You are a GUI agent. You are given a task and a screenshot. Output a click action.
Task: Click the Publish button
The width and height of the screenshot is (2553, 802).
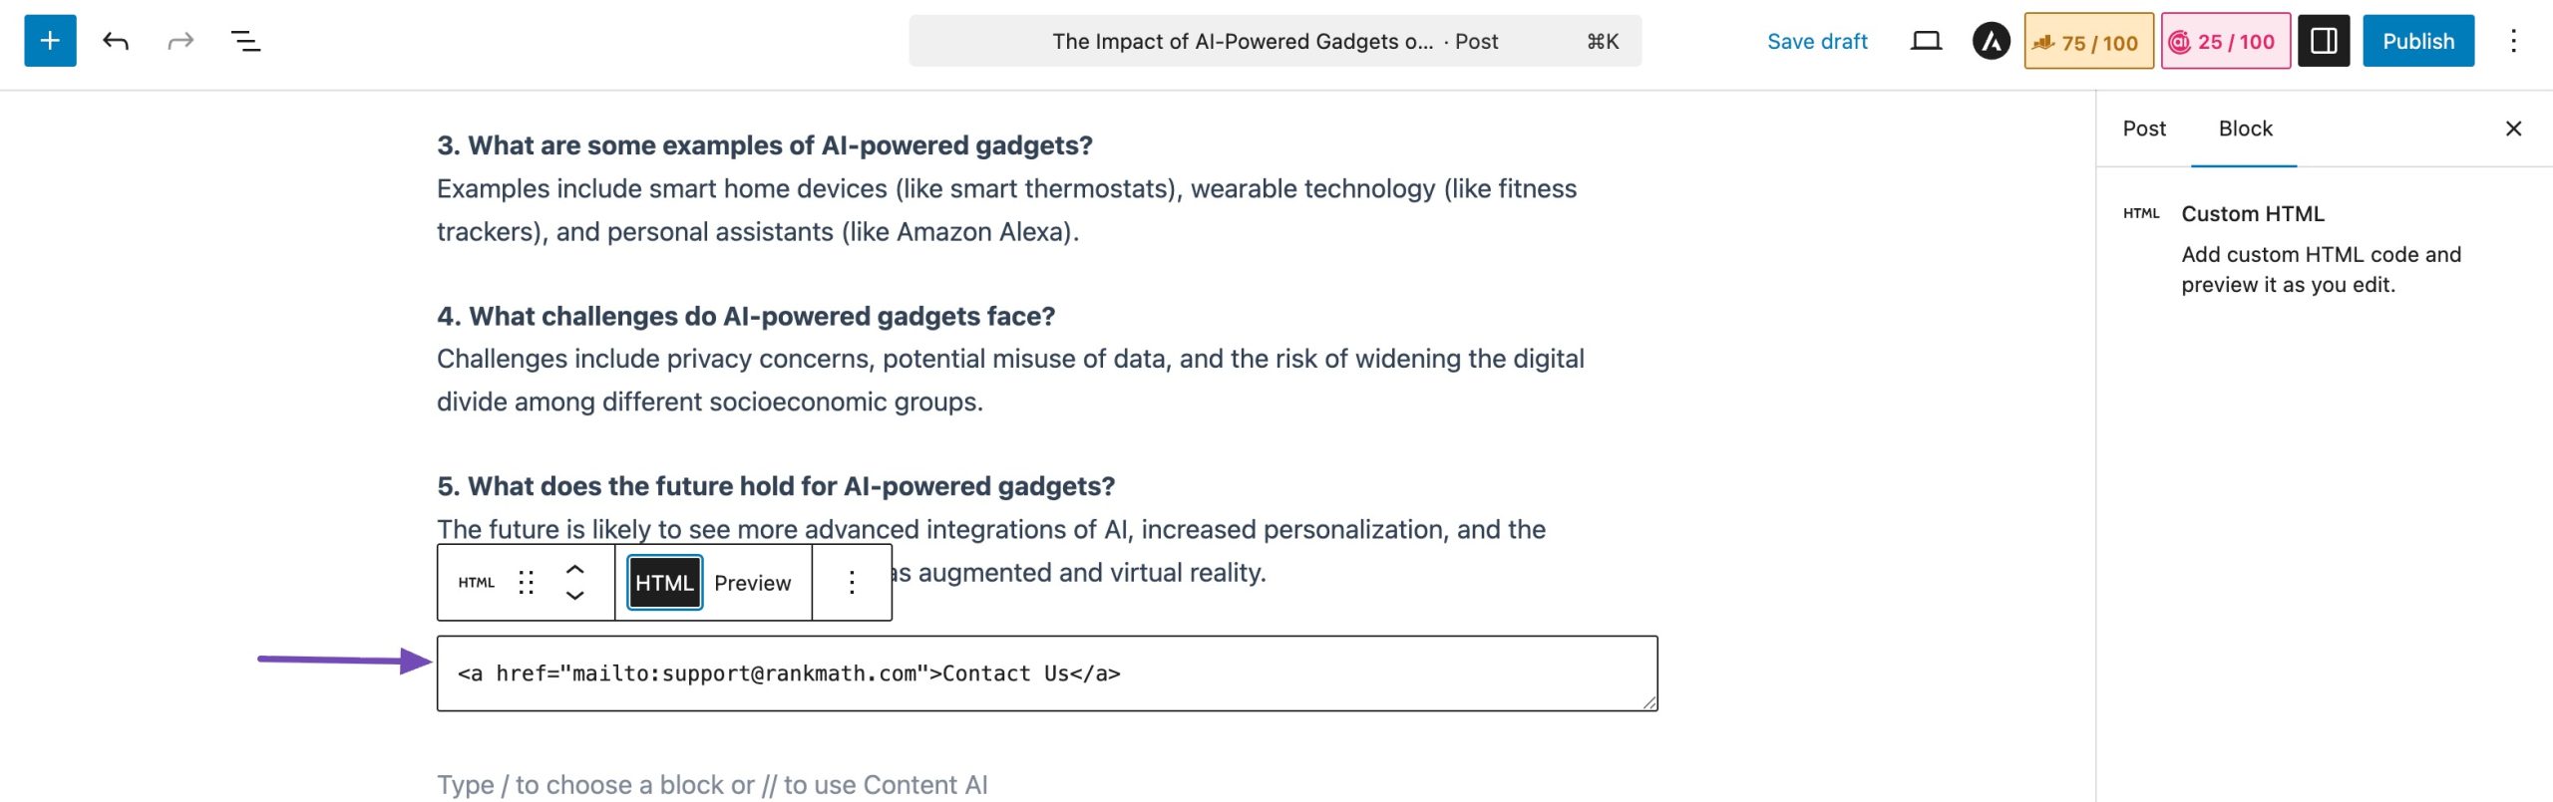pyautogui.click(x=2417, y=41)
